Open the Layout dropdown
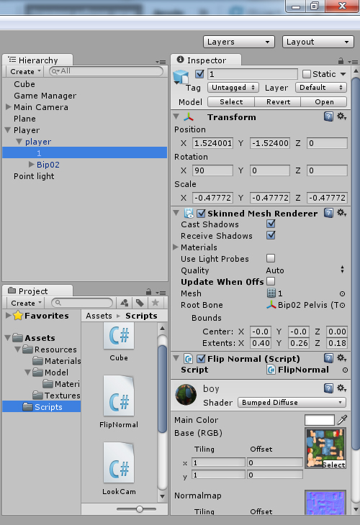Viewport: 360px width, 525px height. pos(318,42)
